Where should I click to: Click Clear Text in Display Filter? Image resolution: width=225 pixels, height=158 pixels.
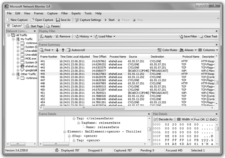pos(208,37)
